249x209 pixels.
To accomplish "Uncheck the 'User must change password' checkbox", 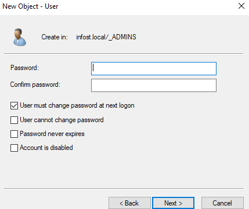I will click(x=14, y=106).
